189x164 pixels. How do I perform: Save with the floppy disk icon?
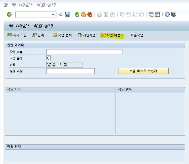point(67,14)
